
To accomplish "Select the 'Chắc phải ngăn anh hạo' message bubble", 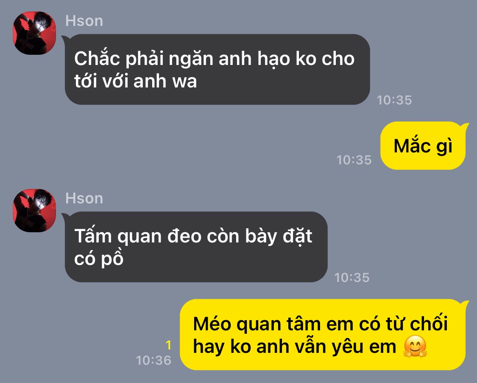I will [217, 70].
